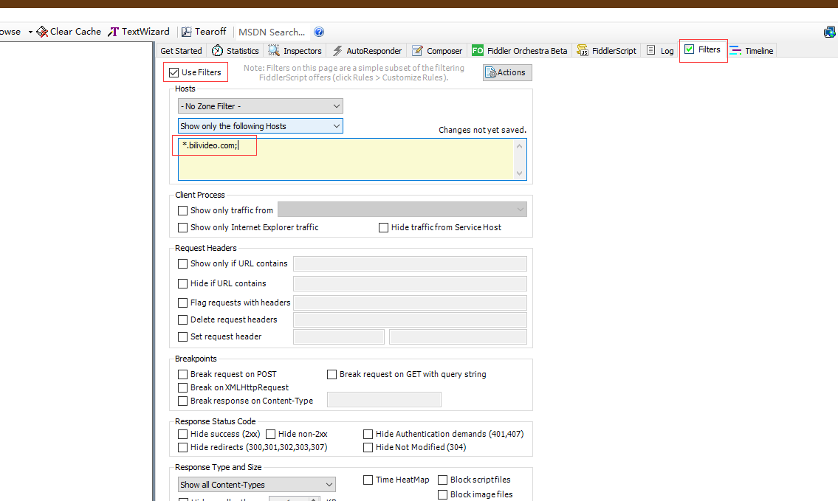This screenshot has width=838, height=501.
Task: Enable the Time HeatMap checkbox
Action: point(368,480)
